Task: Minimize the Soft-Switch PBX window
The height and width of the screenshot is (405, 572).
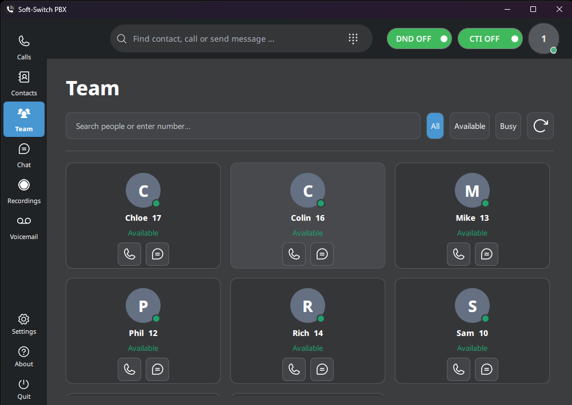Action: click(507, 9)
